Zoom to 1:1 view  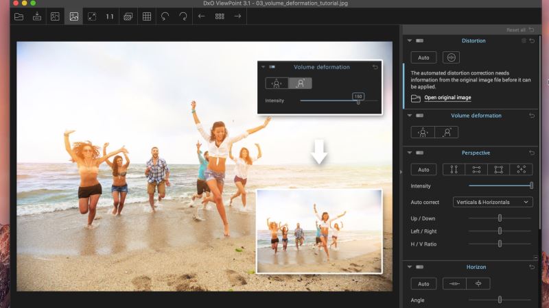click(110, 16)
